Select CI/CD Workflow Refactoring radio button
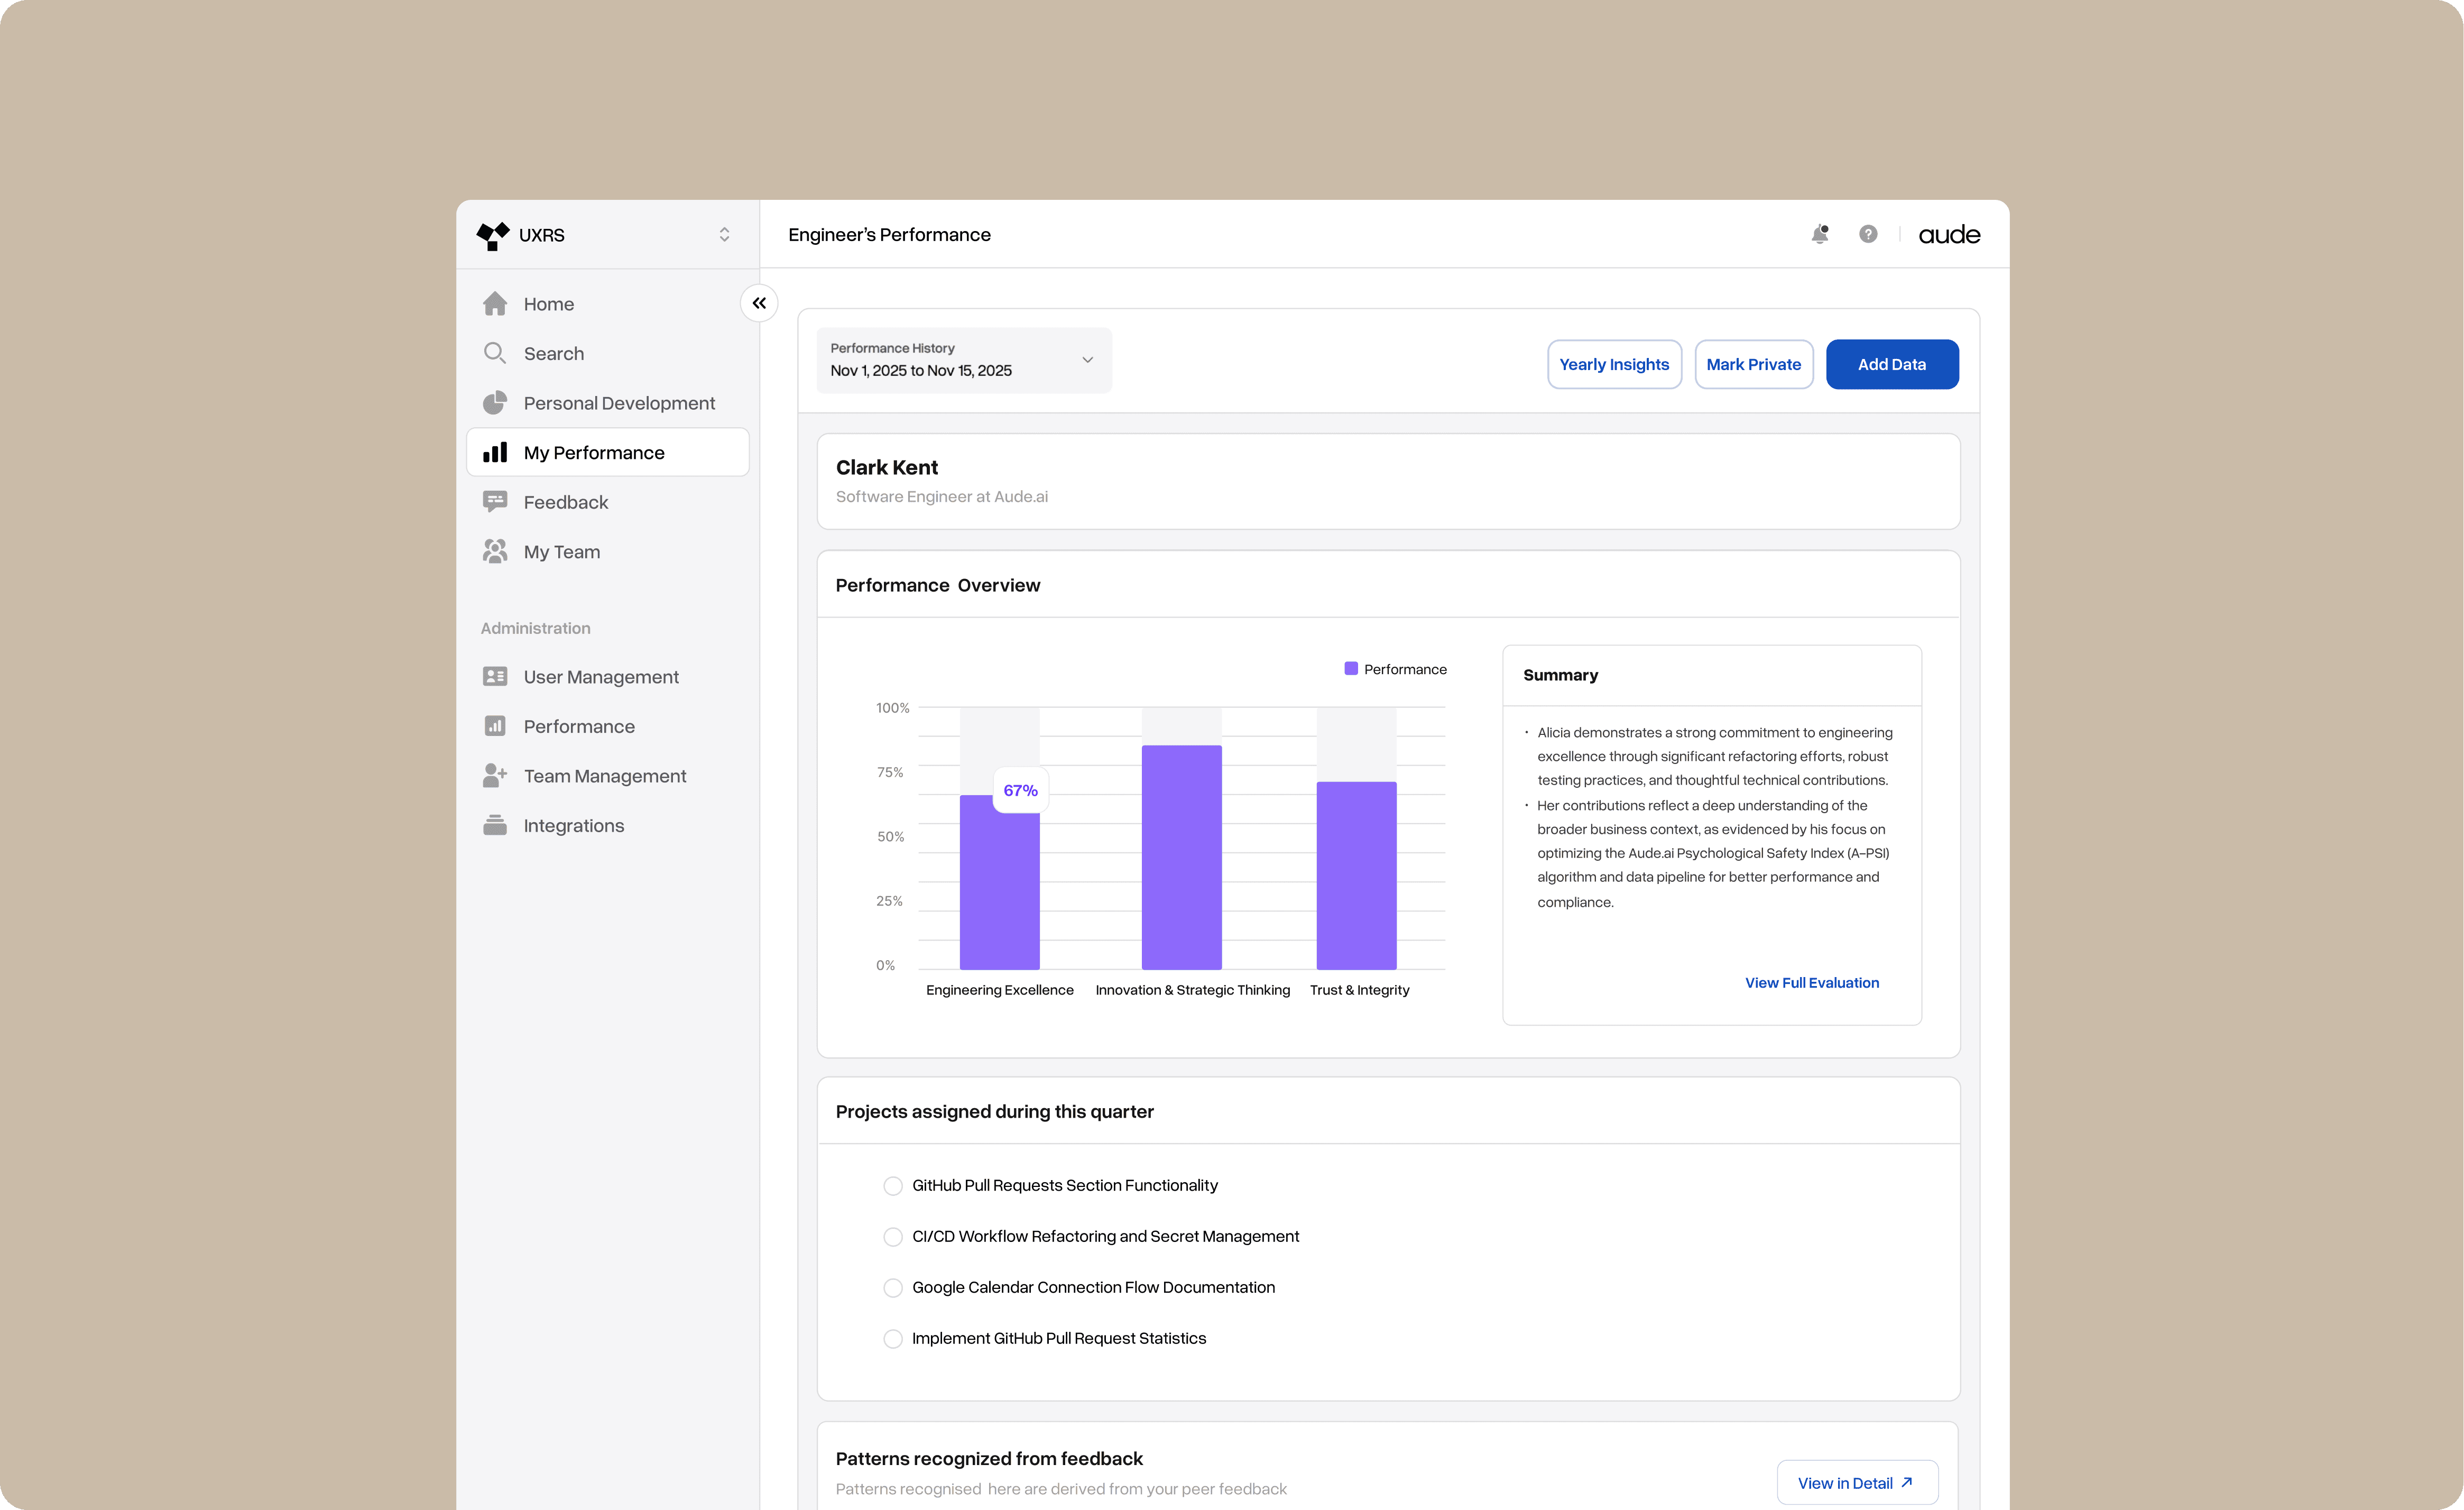This screenshot has width=2464, height=1510. [x=893, y=1237]
